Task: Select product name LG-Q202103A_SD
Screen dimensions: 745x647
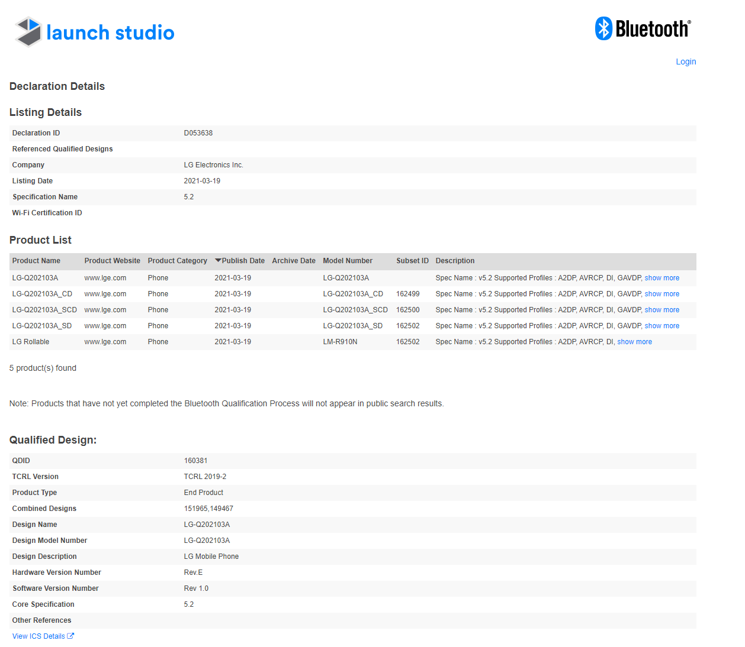Action: pyautogui.click(x=42, y=326)
